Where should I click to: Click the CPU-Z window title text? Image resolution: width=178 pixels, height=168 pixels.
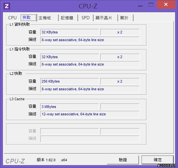coord(88,6)
